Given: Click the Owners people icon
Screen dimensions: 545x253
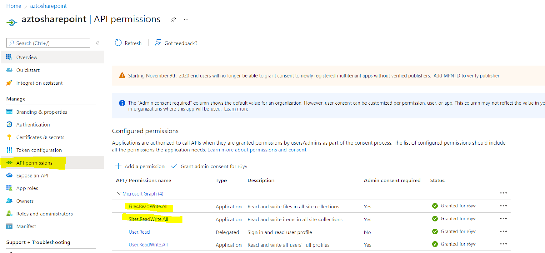Looking at the screenshot, I should click(x=9, y=201).
